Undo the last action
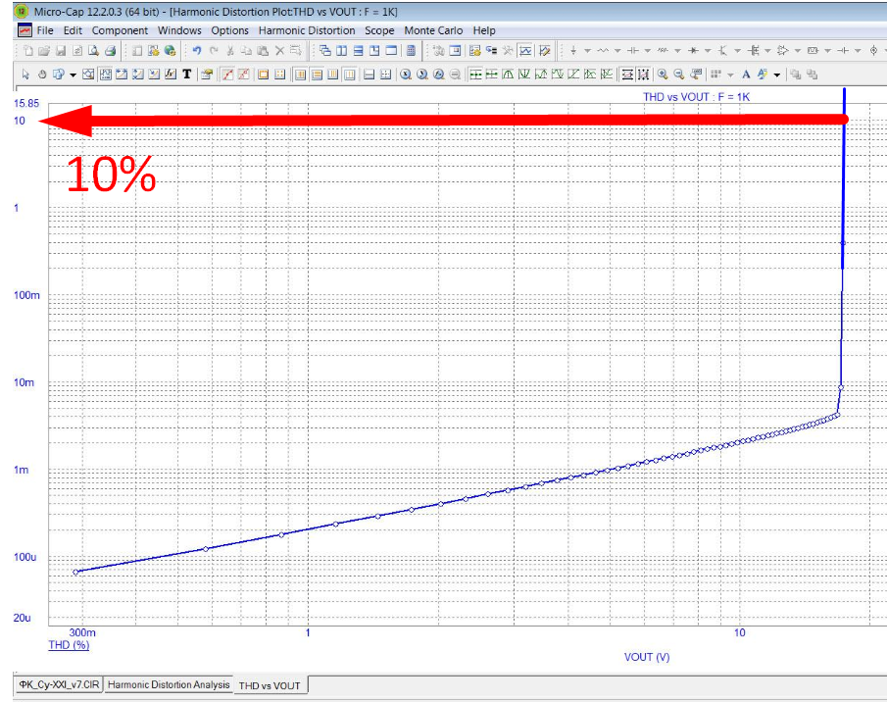Image resolution: width=887 pixels, height=702 pixels. [196, 51]
